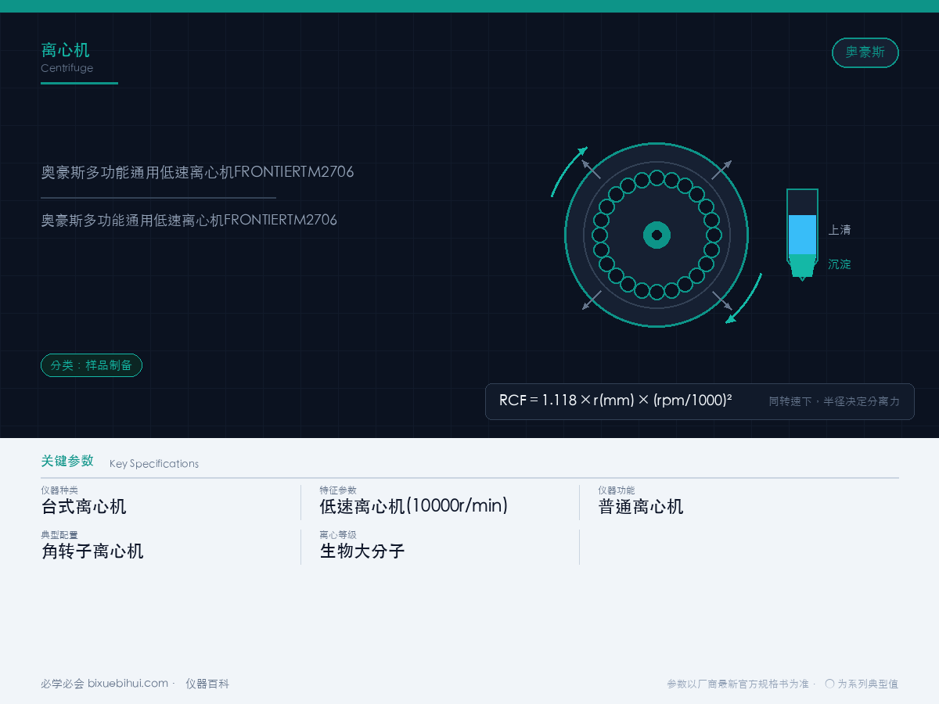This screenshot has width=939, height=704.
Task: Click the 分类：样品制备 category tag
Action: pos(92,365)
